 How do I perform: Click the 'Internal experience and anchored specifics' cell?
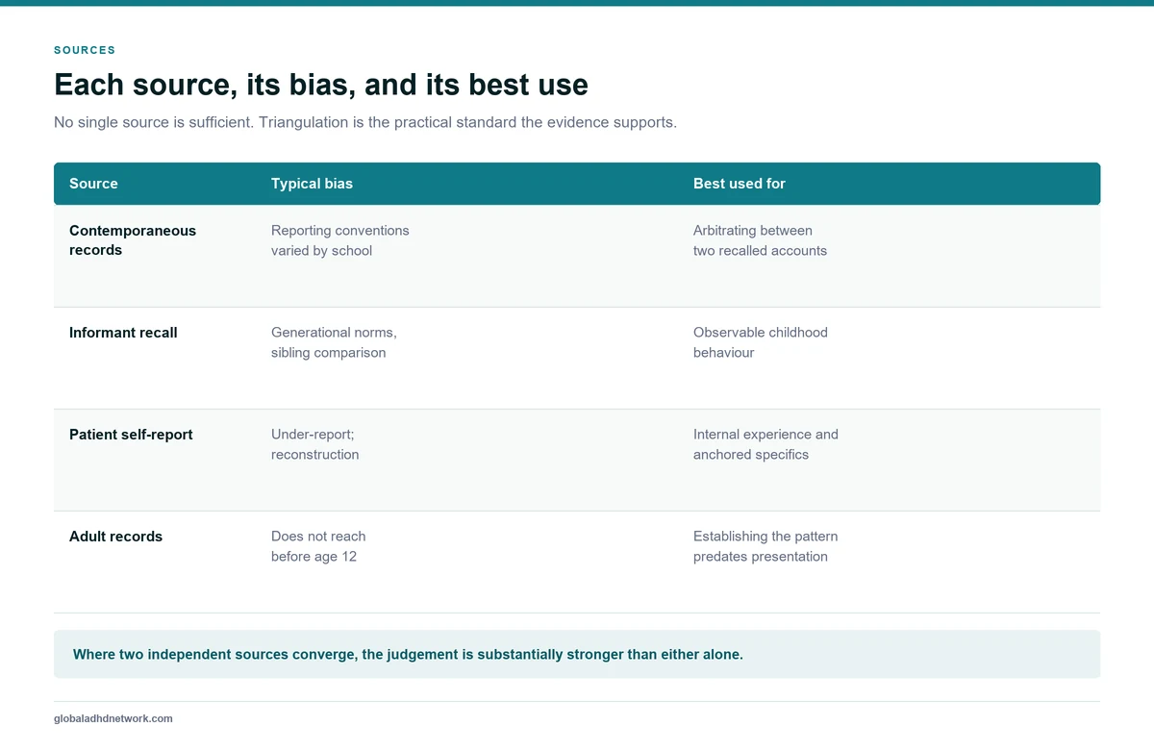click(x=765, y=444)
